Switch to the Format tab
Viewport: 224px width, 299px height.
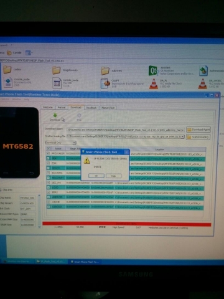[x=62, y=107]
